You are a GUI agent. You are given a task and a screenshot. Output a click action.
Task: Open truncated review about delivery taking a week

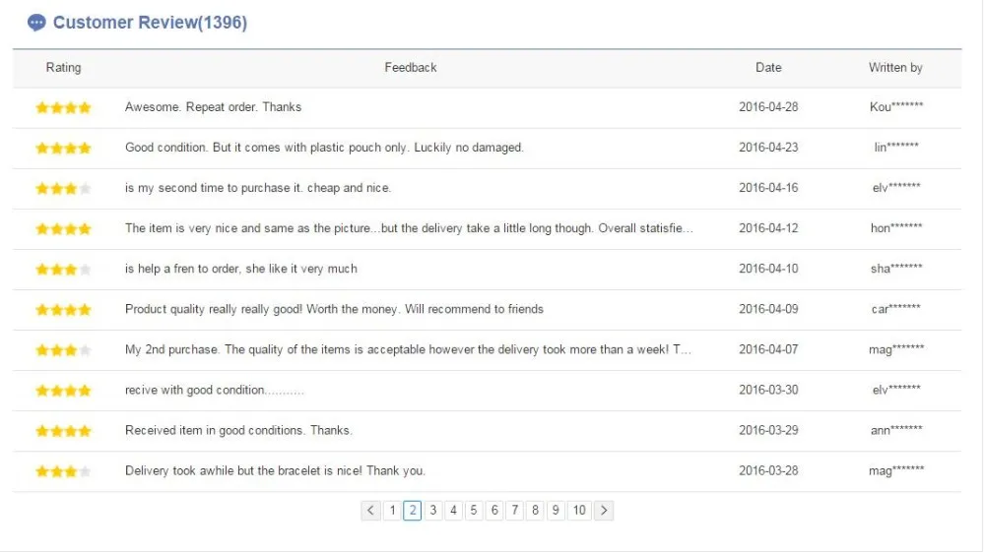pyautogui.click(x=409, y=349)
